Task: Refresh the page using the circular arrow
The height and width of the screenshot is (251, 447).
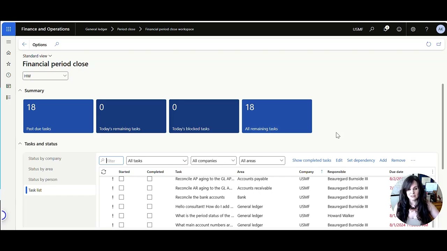Action: pyautogui.click(x=428, y=44)
